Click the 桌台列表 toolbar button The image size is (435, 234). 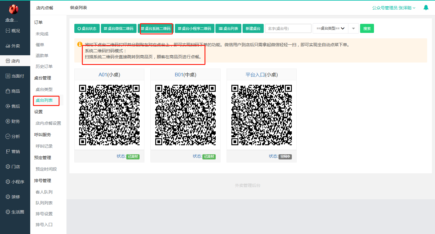(x=228, y=28)
